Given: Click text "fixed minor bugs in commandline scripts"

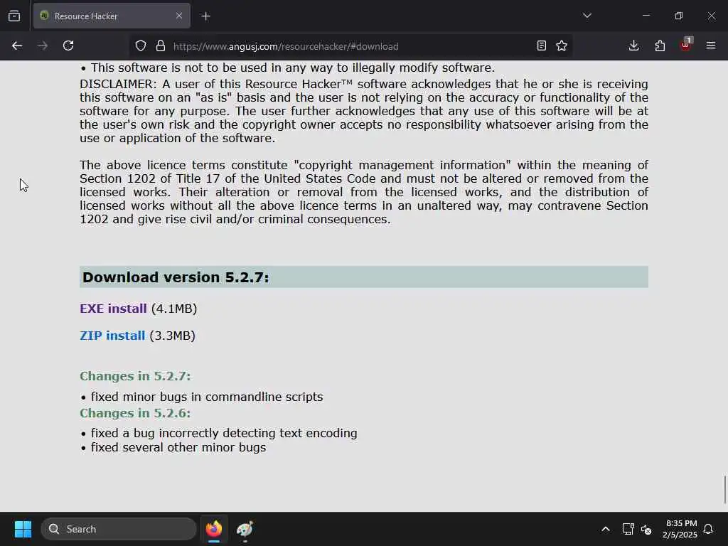Looking at the screenshot, I should 207,397.
